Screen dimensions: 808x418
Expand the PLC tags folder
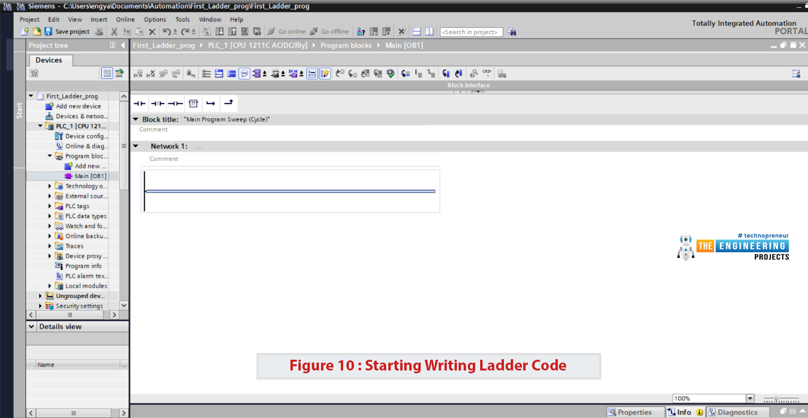click(x=50, y=206)
